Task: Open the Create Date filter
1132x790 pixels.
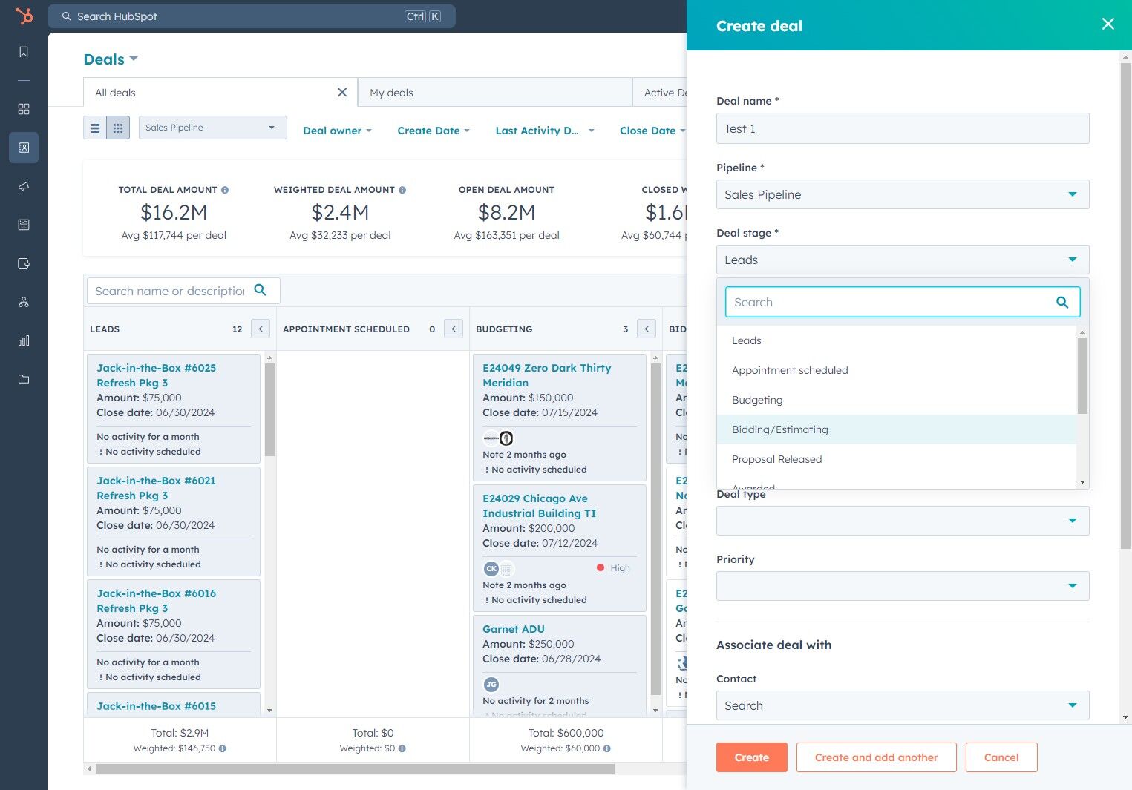Action: point(434,131)
